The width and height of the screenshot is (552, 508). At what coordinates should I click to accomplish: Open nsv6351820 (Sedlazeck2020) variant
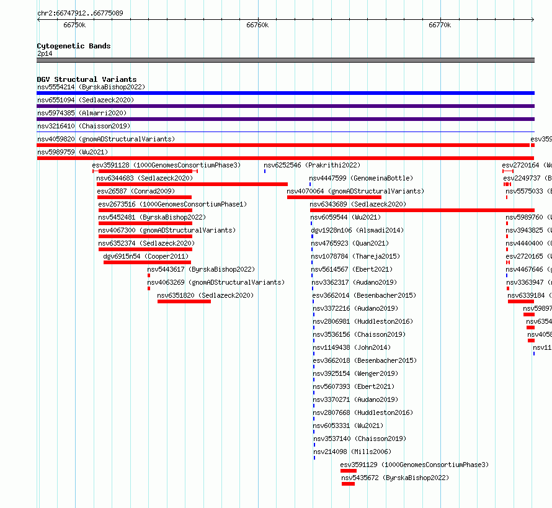coord(205,295)
